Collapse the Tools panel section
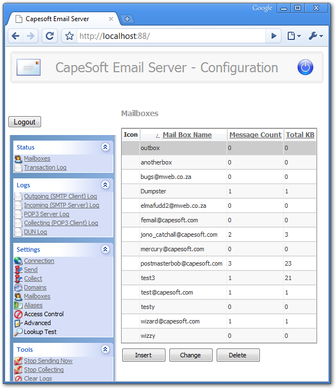 (105, 350)
